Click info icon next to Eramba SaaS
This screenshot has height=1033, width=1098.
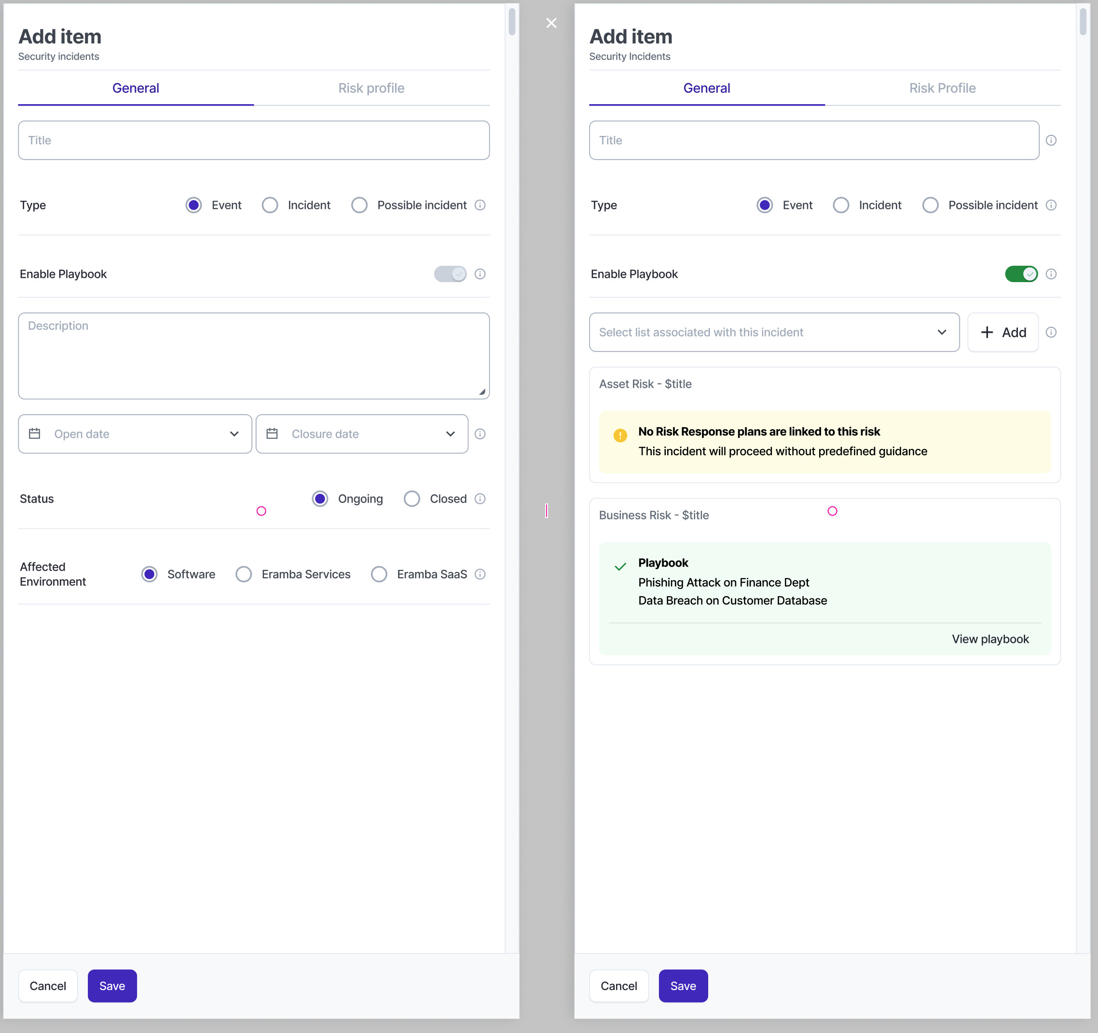[x=480, y=574]
